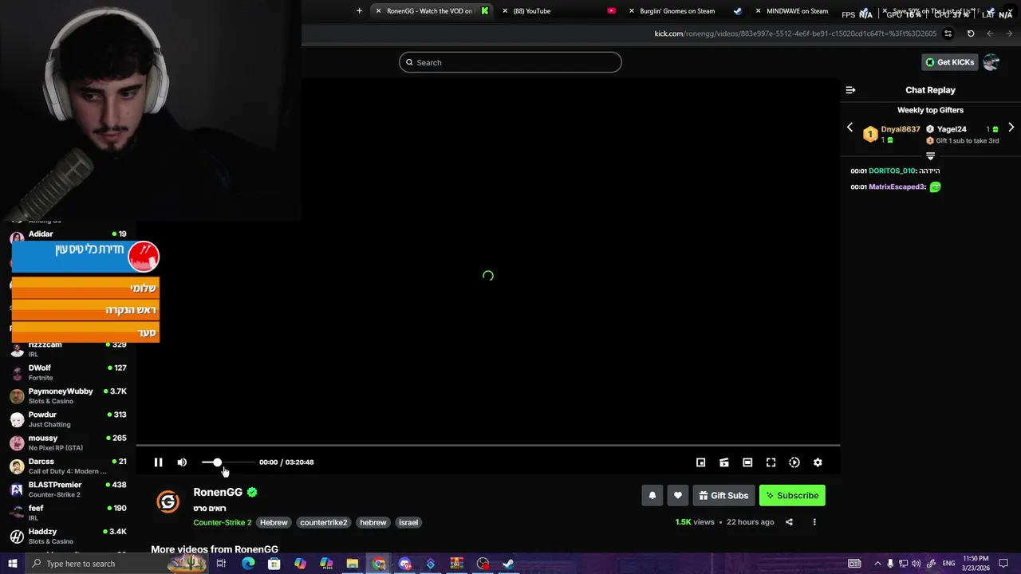Screen dimensions: 1021x574
Task: Adjust the volume slider
Action: tap(228, 462)
